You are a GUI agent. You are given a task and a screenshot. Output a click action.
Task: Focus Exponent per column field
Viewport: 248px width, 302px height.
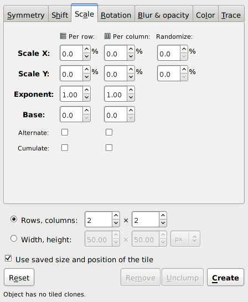(x=116, y=94)
